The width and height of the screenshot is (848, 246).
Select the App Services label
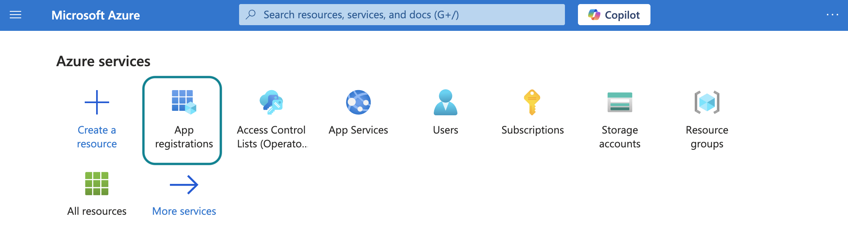(x=358, y=130)
